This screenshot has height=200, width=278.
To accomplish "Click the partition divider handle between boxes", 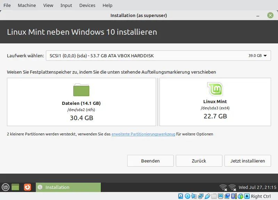I will click(158, 102).
